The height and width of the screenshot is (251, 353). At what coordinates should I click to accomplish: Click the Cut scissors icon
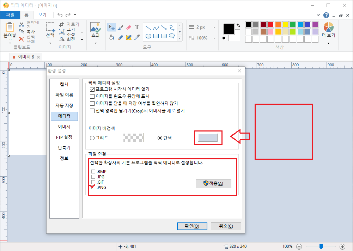click(22, 24)
